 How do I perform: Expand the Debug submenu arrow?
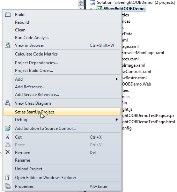(117, 119)
